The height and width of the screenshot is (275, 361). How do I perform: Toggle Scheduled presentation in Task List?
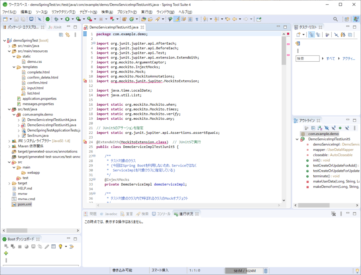point(318,35)
